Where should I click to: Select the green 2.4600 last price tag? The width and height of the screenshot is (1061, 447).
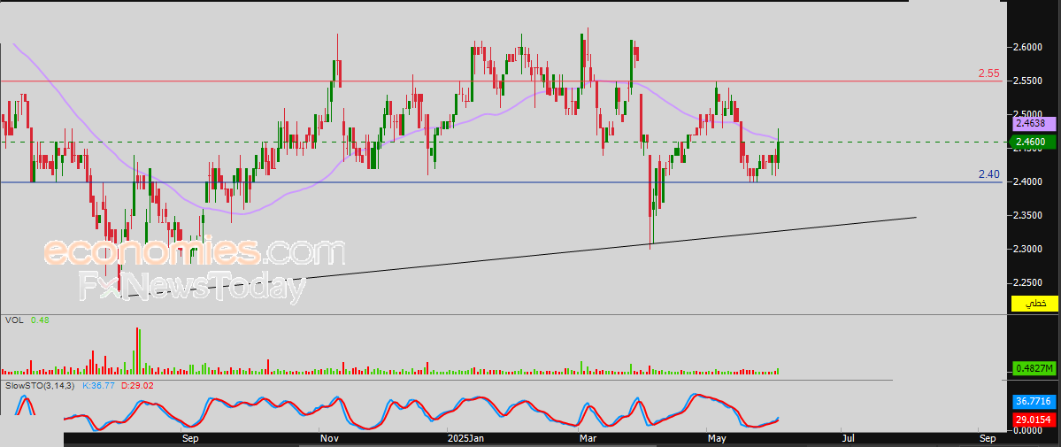[1034, 142]
